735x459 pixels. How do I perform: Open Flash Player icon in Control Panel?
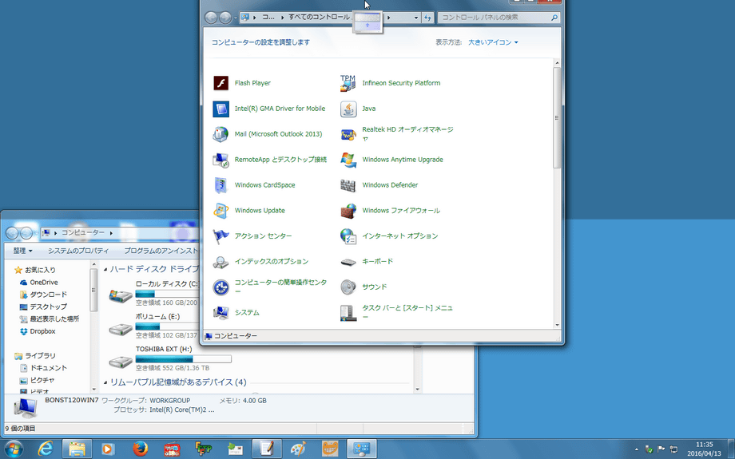[x=220, y=83]
